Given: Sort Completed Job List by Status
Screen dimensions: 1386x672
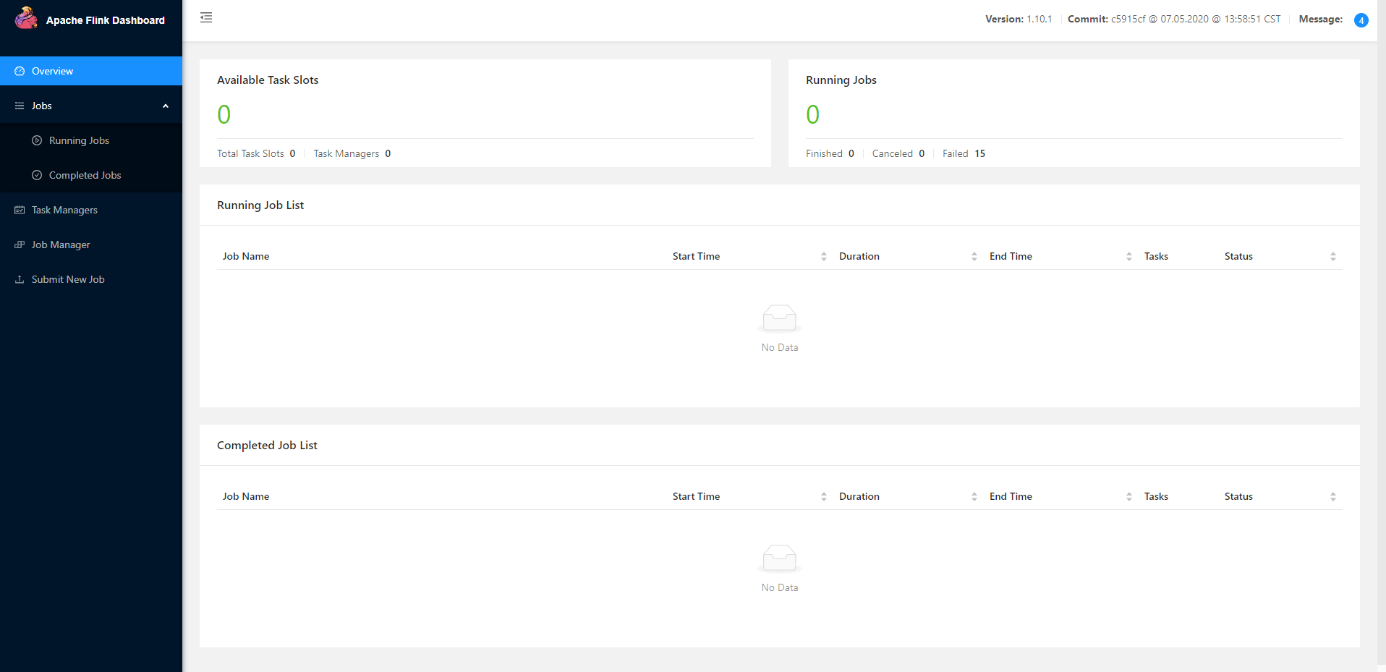Looking at the screenshot, I should point(1332,496).
